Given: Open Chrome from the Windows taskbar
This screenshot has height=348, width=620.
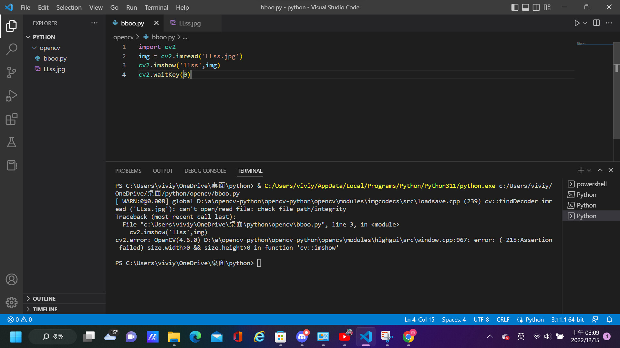Looking at the screenshot, I should point(408,337).
